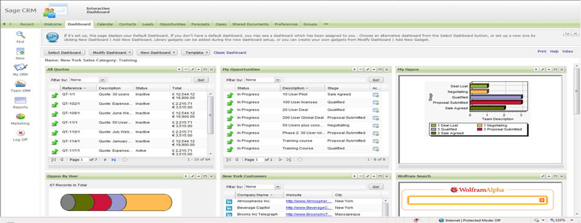Image resolution: width=581 pixels, height=223 pixels.
Task: Click the pencil edit icon on Wolfram Search gadget
Action: 542,176
